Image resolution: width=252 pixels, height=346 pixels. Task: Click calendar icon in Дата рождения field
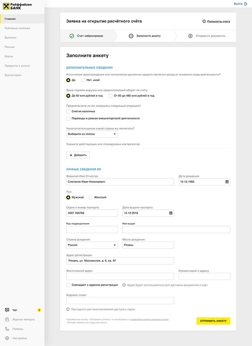coord(227,182)
